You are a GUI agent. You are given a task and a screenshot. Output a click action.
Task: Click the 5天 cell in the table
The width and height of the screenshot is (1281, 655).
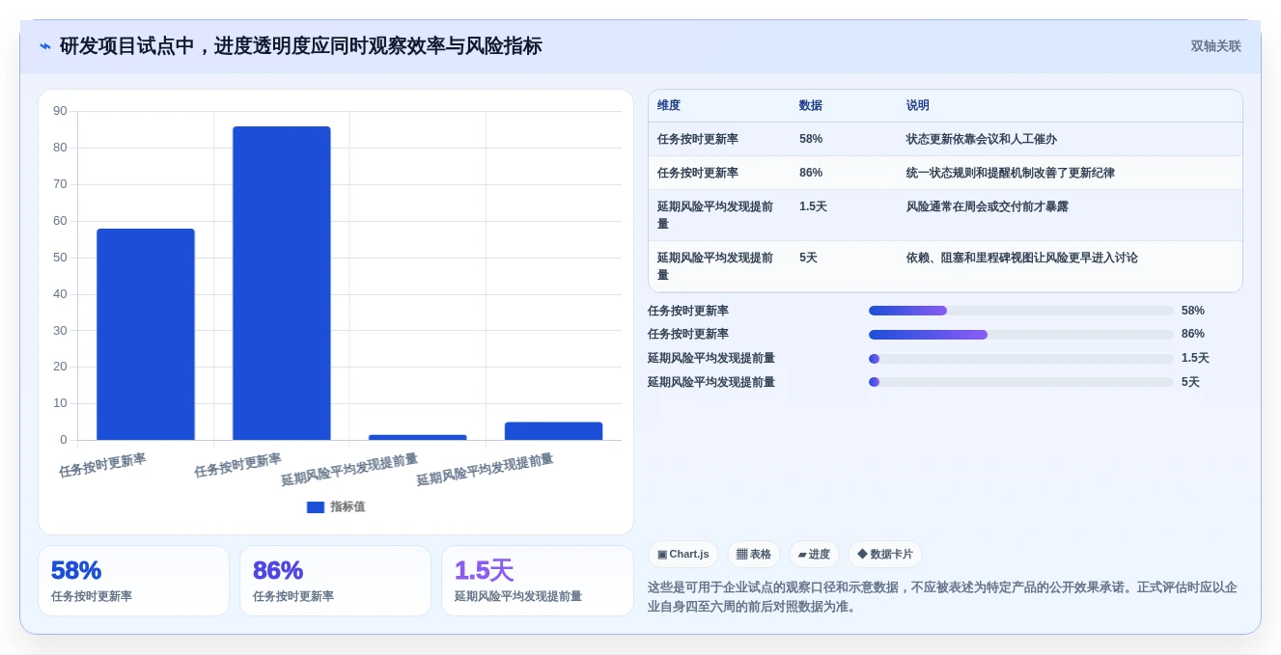click(808, 258)
